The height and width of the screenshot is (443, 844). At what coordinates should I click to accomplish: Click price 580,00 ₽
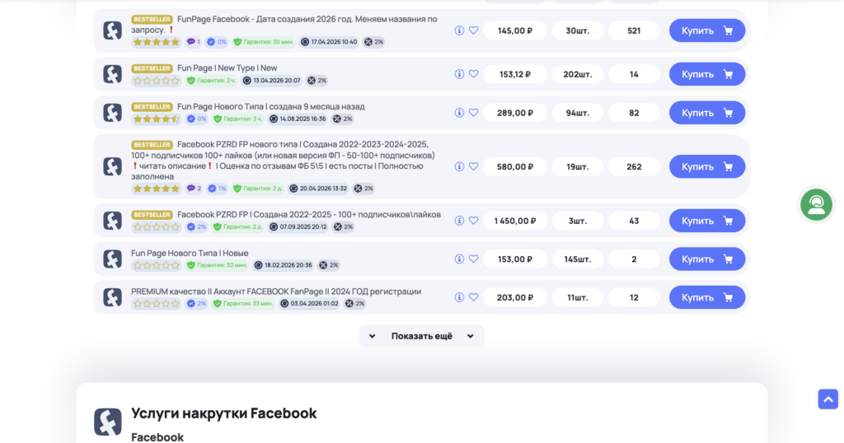point(515,166)
